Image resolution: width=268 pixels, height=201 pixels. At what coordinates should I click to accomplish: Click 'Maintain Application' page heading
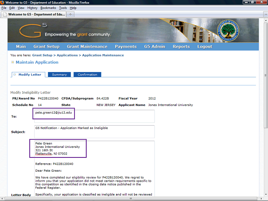37,62
